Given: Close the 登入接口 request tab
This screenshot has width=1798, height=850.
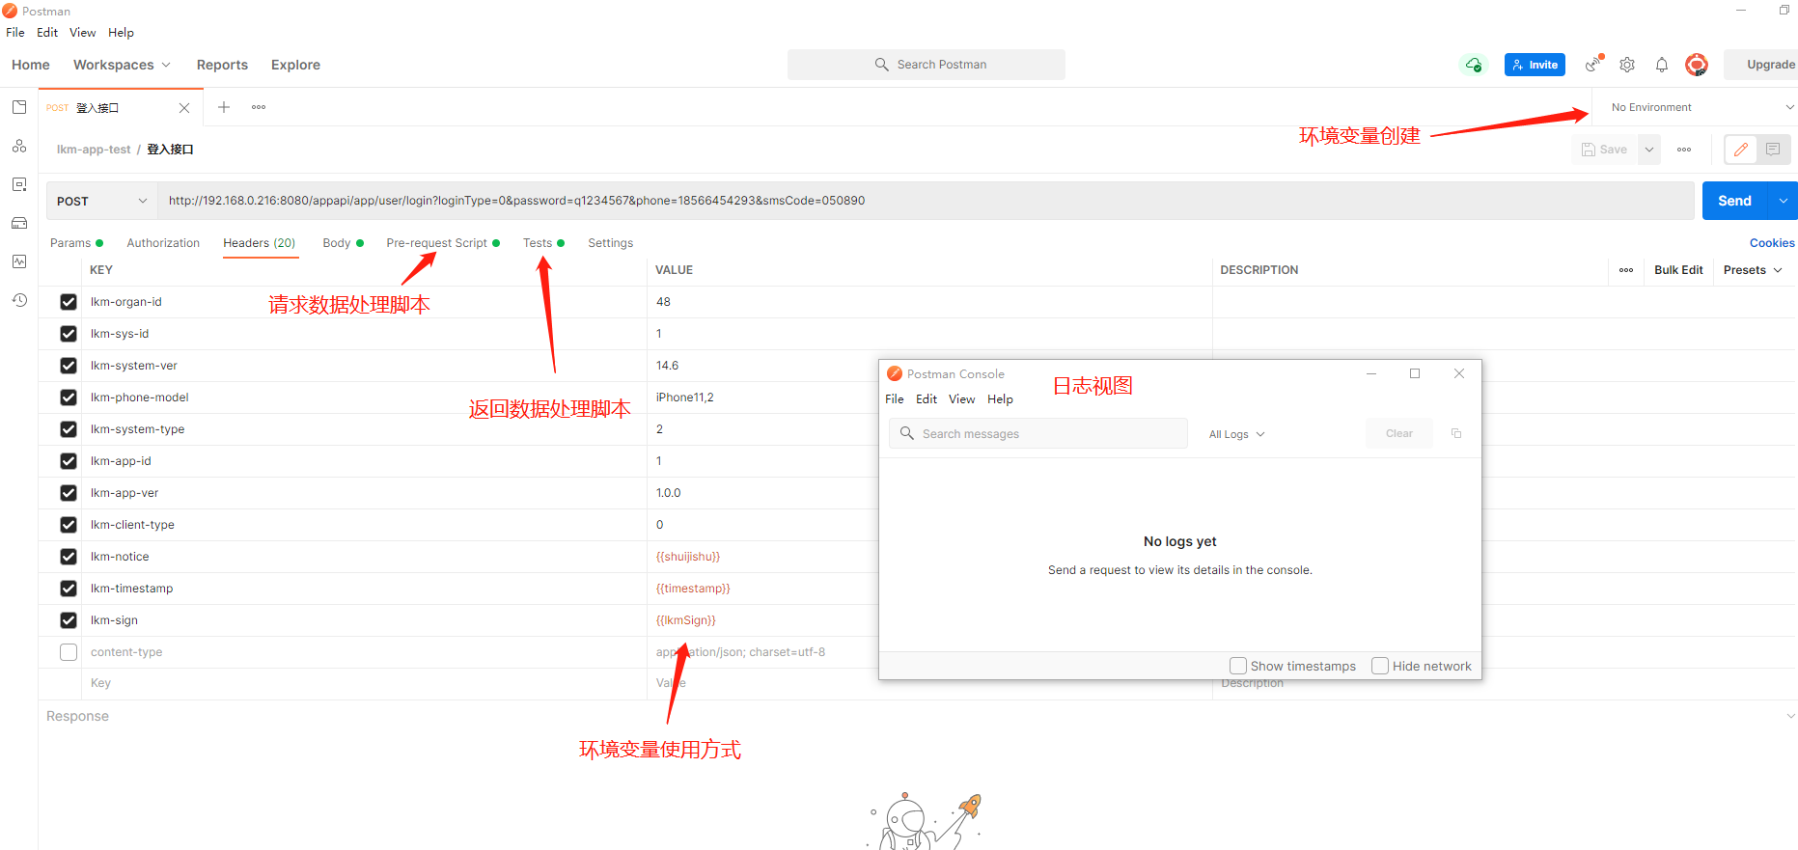Looking at the screenshot, I should click(x=184, y=108).
